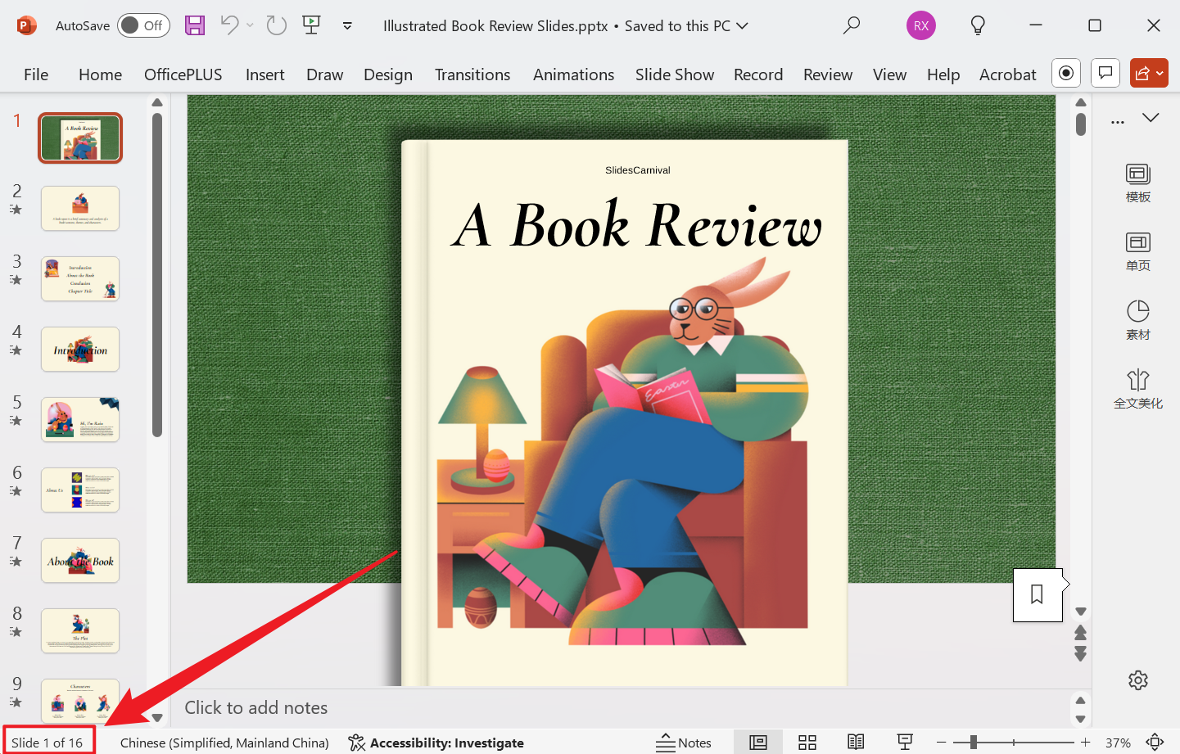1180x754 pixels.
Task: Click the Undo arrow icon
Action: (x=229, y=25)
